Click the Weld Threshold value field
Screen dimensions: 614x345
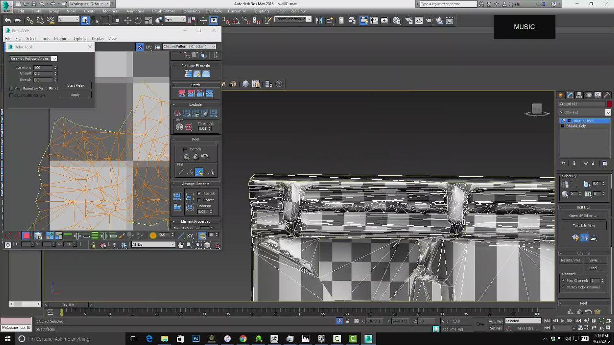click(x=203, y=128)
